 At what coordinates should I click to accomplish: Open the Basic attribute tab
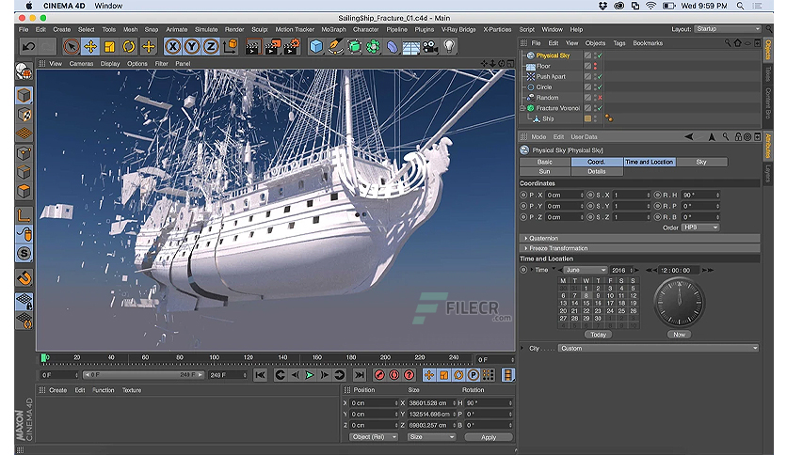pos(544,162)
